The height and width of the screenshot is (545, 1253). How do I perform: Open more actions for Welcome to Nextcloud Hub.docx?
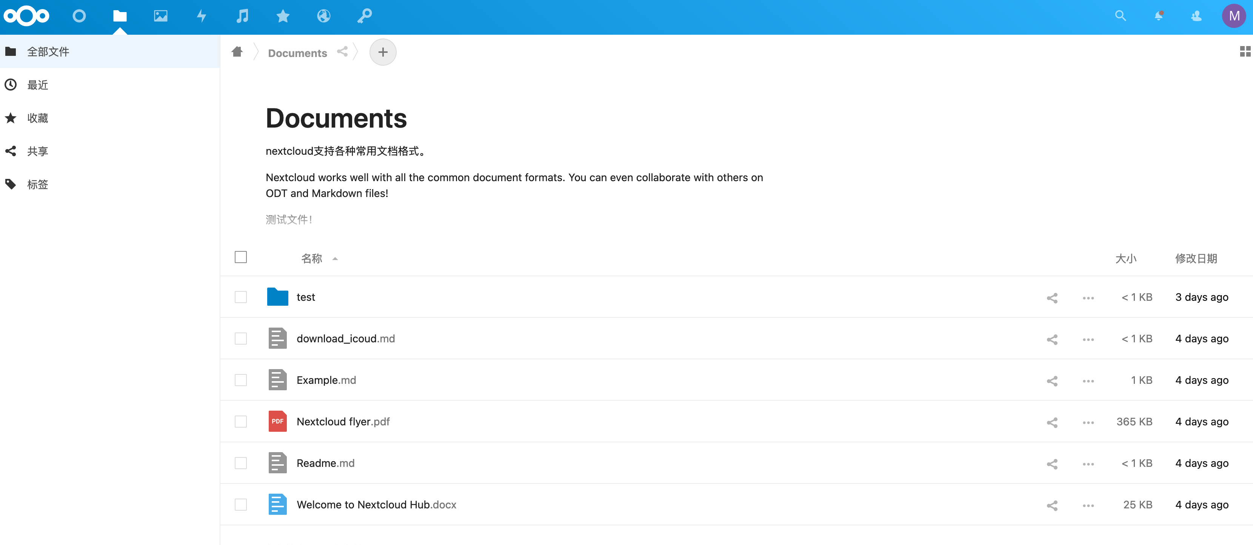coord(1088,505)
